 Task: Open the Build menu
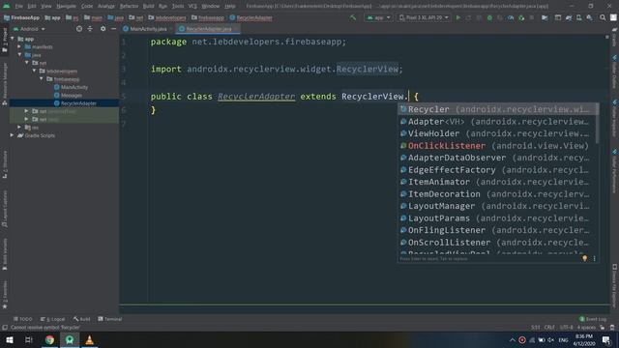point(148,7)
